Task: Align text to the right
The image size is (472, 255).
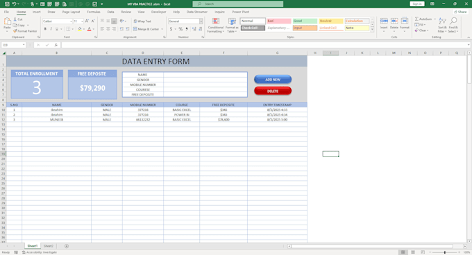Action: 114,29
